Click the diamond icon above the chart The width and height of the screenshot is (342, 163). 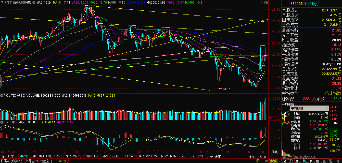[261, 3]
